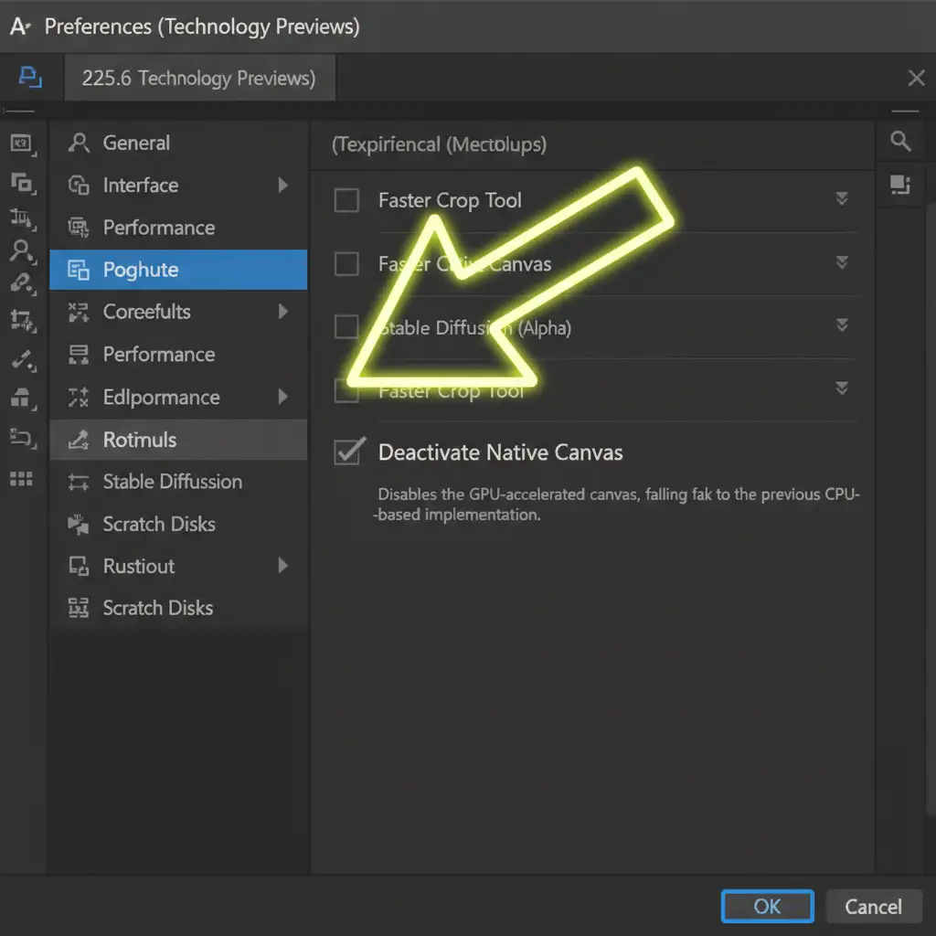Screen dimensions: 936x936
Task: Expand the Edlpormance submenu arrow
Action: (x=282, y=397)
